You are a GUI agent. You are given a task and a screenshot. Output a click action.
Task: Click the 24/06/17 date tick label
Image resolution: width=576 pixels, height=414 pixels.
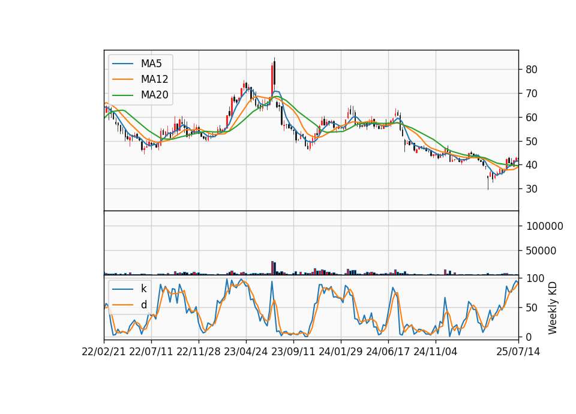click(388, 352)
